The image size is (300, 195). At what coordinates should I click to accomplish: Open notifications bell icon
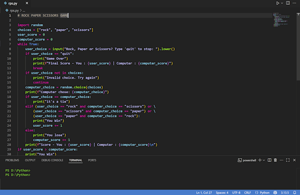pyautogui.click(x=295, y=192)
